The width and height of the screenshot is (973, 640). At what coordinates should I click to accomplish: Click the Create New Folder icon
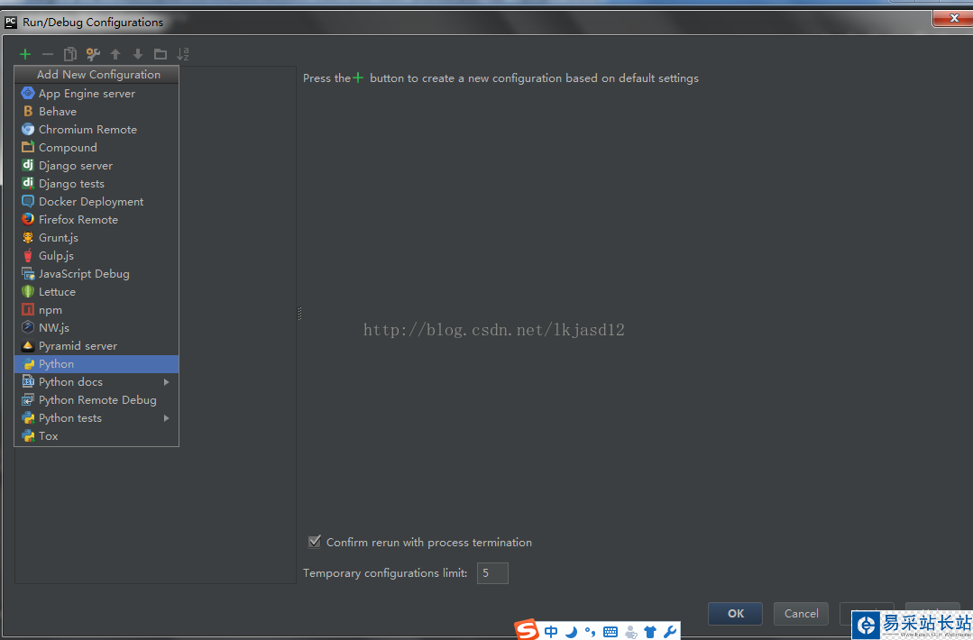(x=161, y=55)
